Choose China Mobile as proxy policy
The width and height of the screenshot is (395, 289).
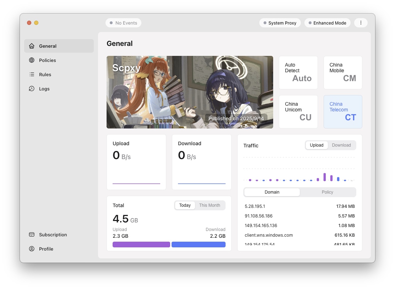pyautogui.click(x=342, y=72)
